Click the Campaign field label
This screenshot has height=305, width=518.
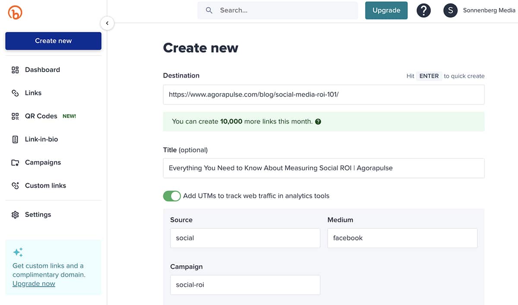tap(186, 267)
